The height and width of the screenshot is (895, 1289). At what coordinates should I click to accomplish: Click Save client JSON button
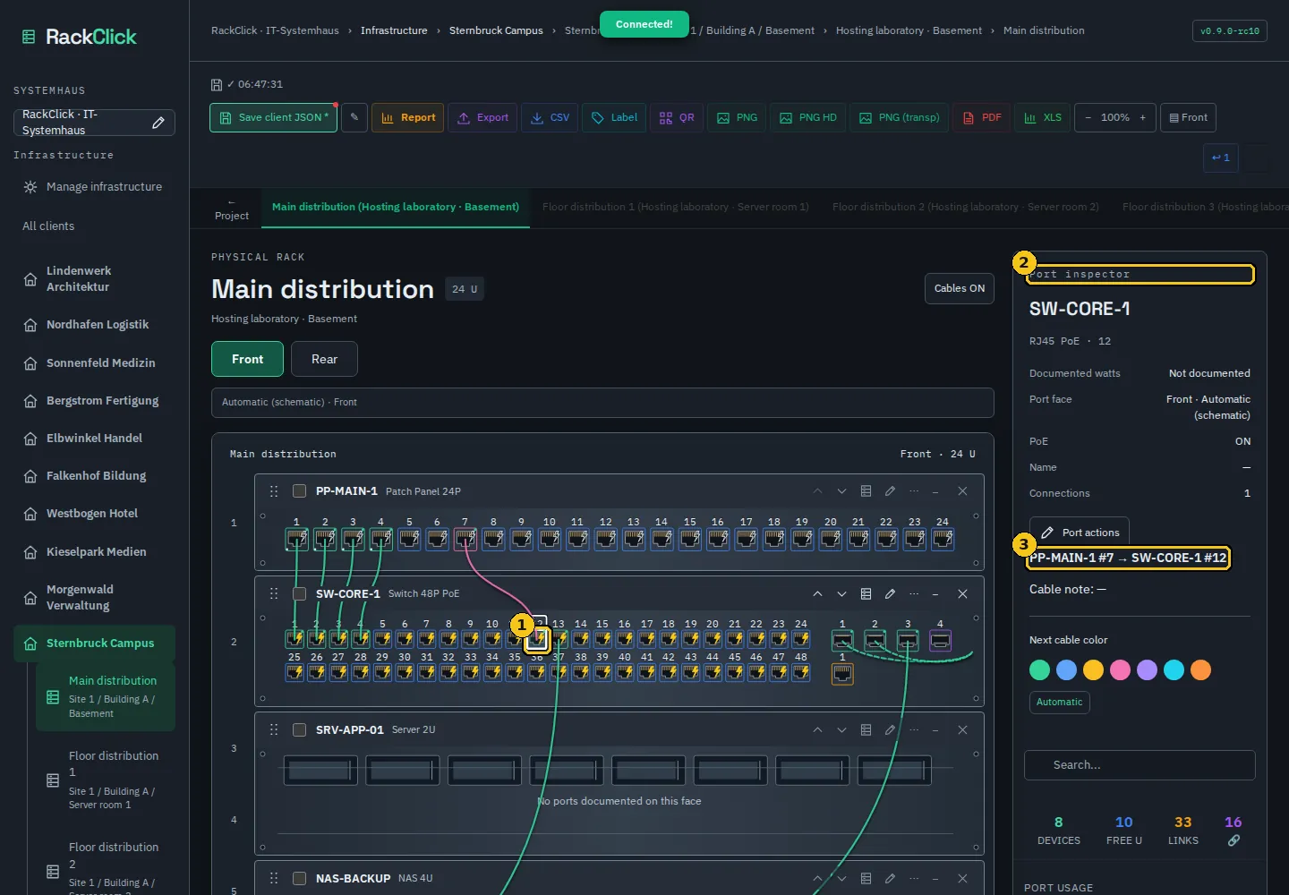273,117
